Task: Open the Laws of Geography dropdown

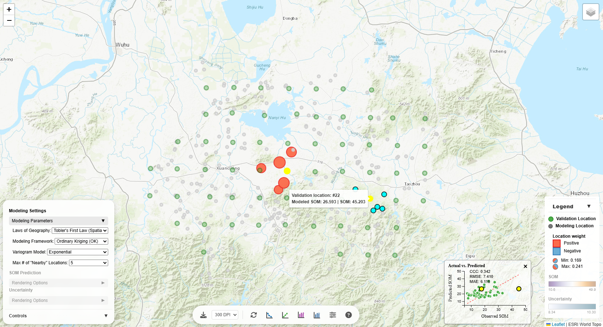Action: [x=80, y=231]
